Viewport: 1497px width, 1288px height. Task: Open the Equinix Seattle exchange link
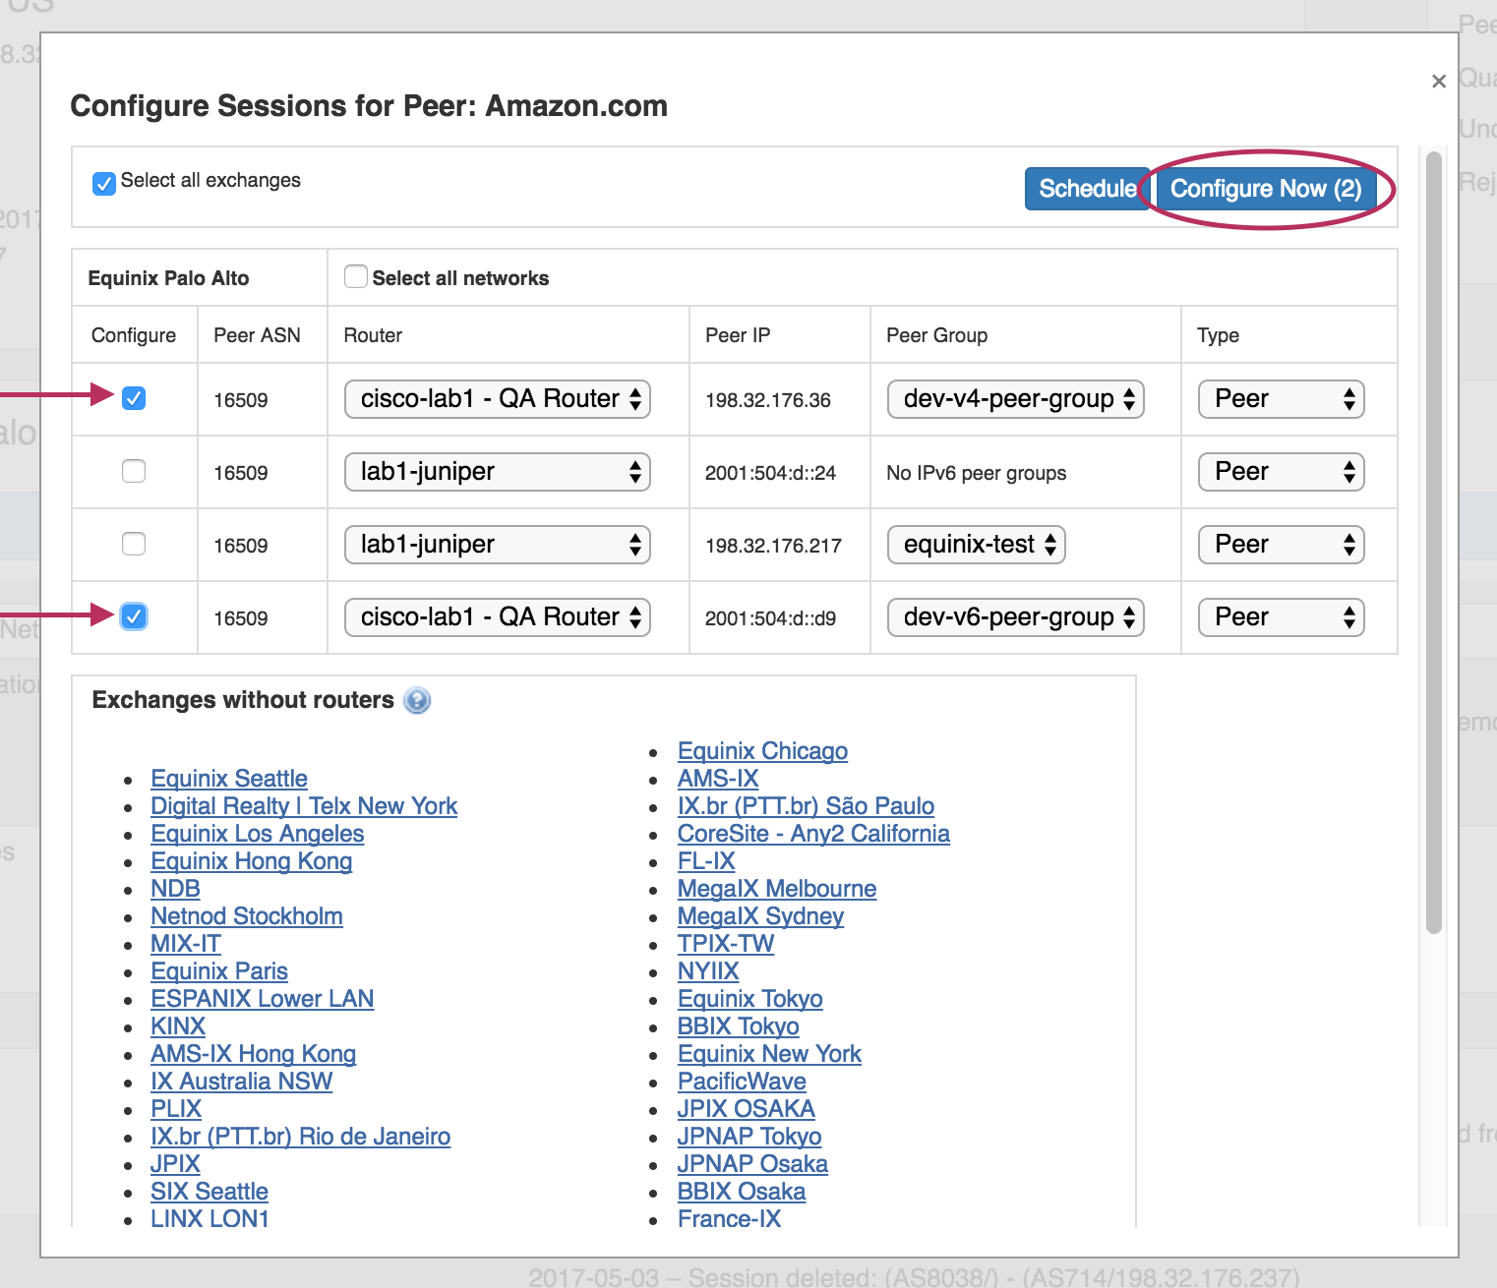pos(229,779)
